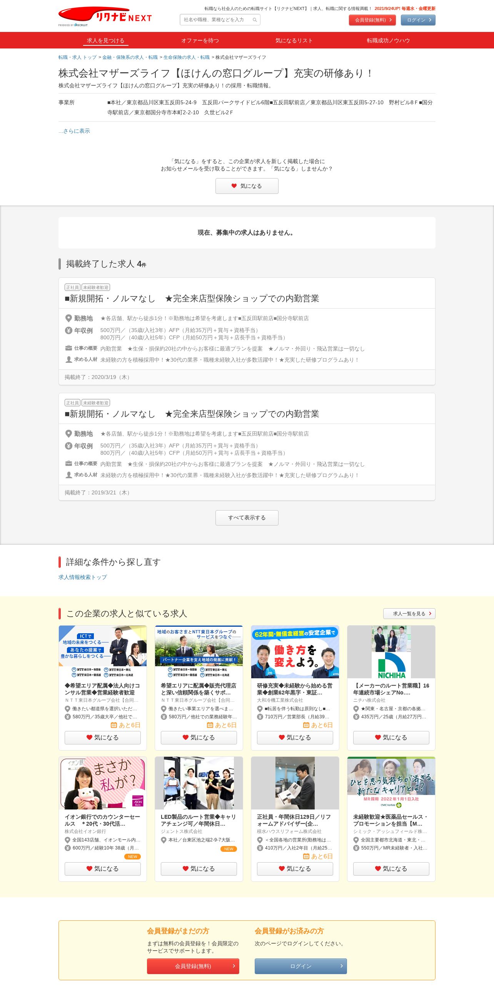This screenshot has width=494, height=988.
Task: Click the 現在、募集中の求人はありません。 notice
Action: click(246, 233)
